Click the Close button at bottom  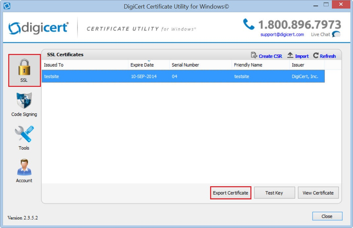coord(327,216)
